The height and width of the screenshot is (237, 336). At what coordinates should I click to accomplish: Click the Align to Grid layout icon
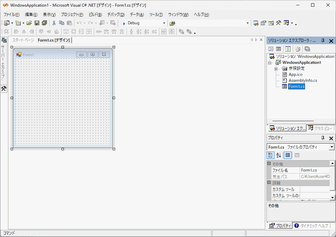[6, 32]
